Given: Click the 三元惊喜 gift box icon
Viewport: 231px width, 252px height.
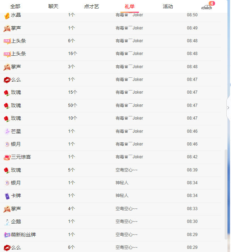Looking at the screenshot, I should pos(7,157).
